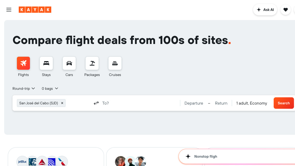This screenshot has width=295, height=166.
Task: Select the Stays bed icon
Action: click(46, 63)
